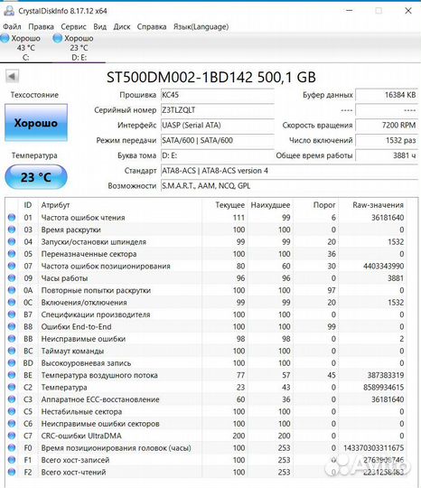The width and height of the screenshot is (421, 488).
Task: Click the disk title ST500DM002-1BD142 500,1 GB
Action: point(211,77)
